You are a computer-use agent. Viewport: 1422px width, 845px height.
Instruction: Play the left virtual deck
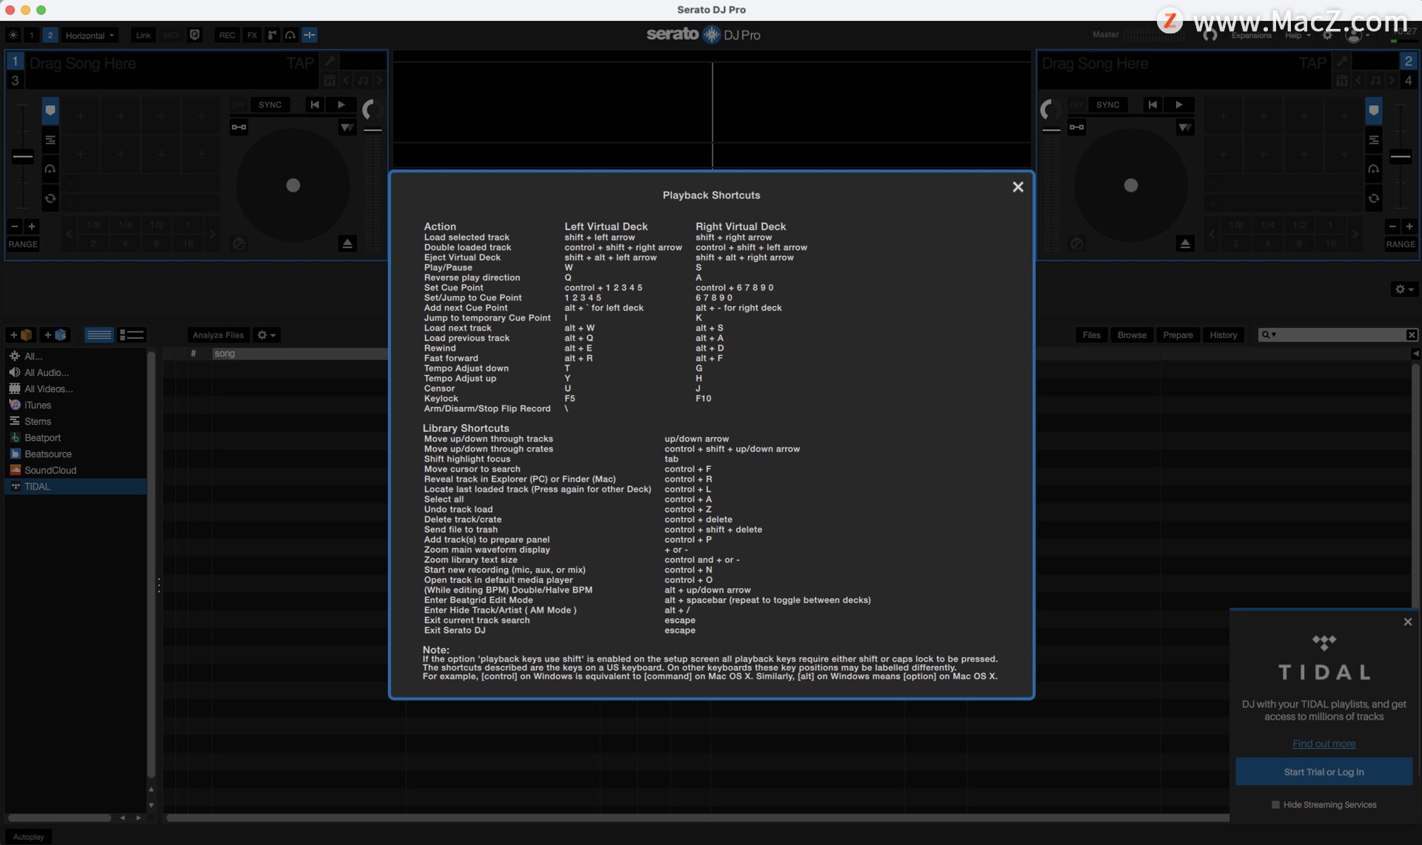(341, 105)
